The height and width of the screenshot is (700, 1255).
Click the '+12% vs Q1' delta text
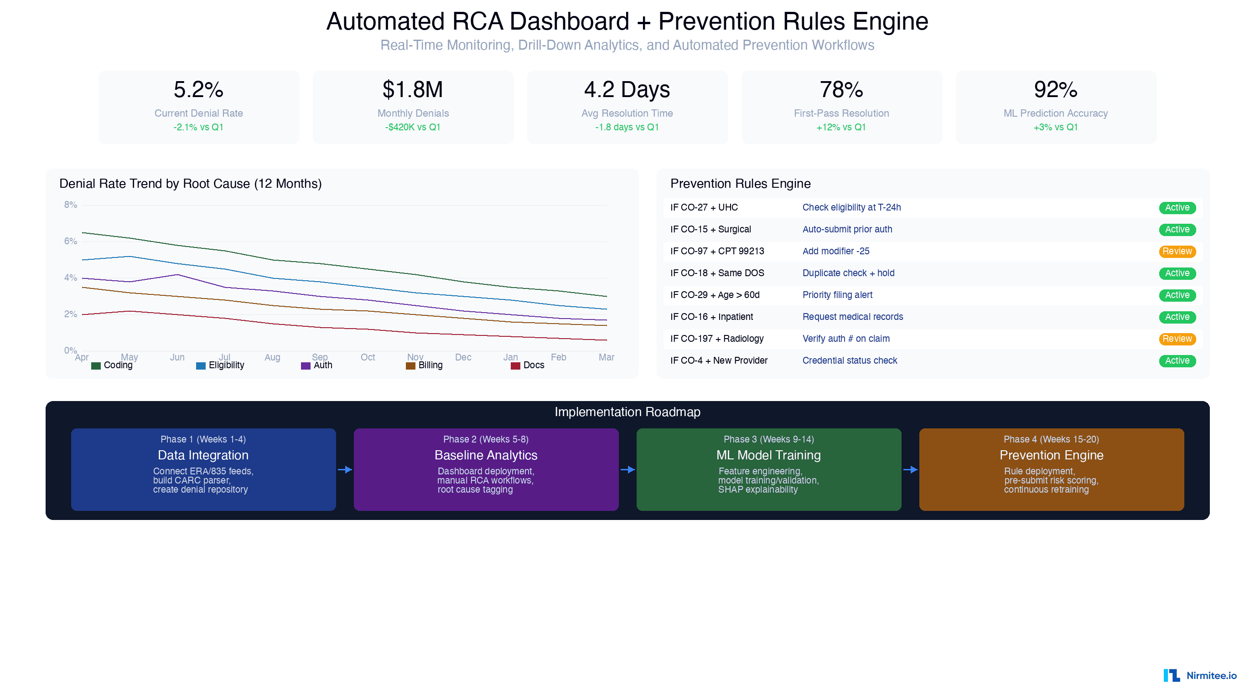click(x=841, y=127)
